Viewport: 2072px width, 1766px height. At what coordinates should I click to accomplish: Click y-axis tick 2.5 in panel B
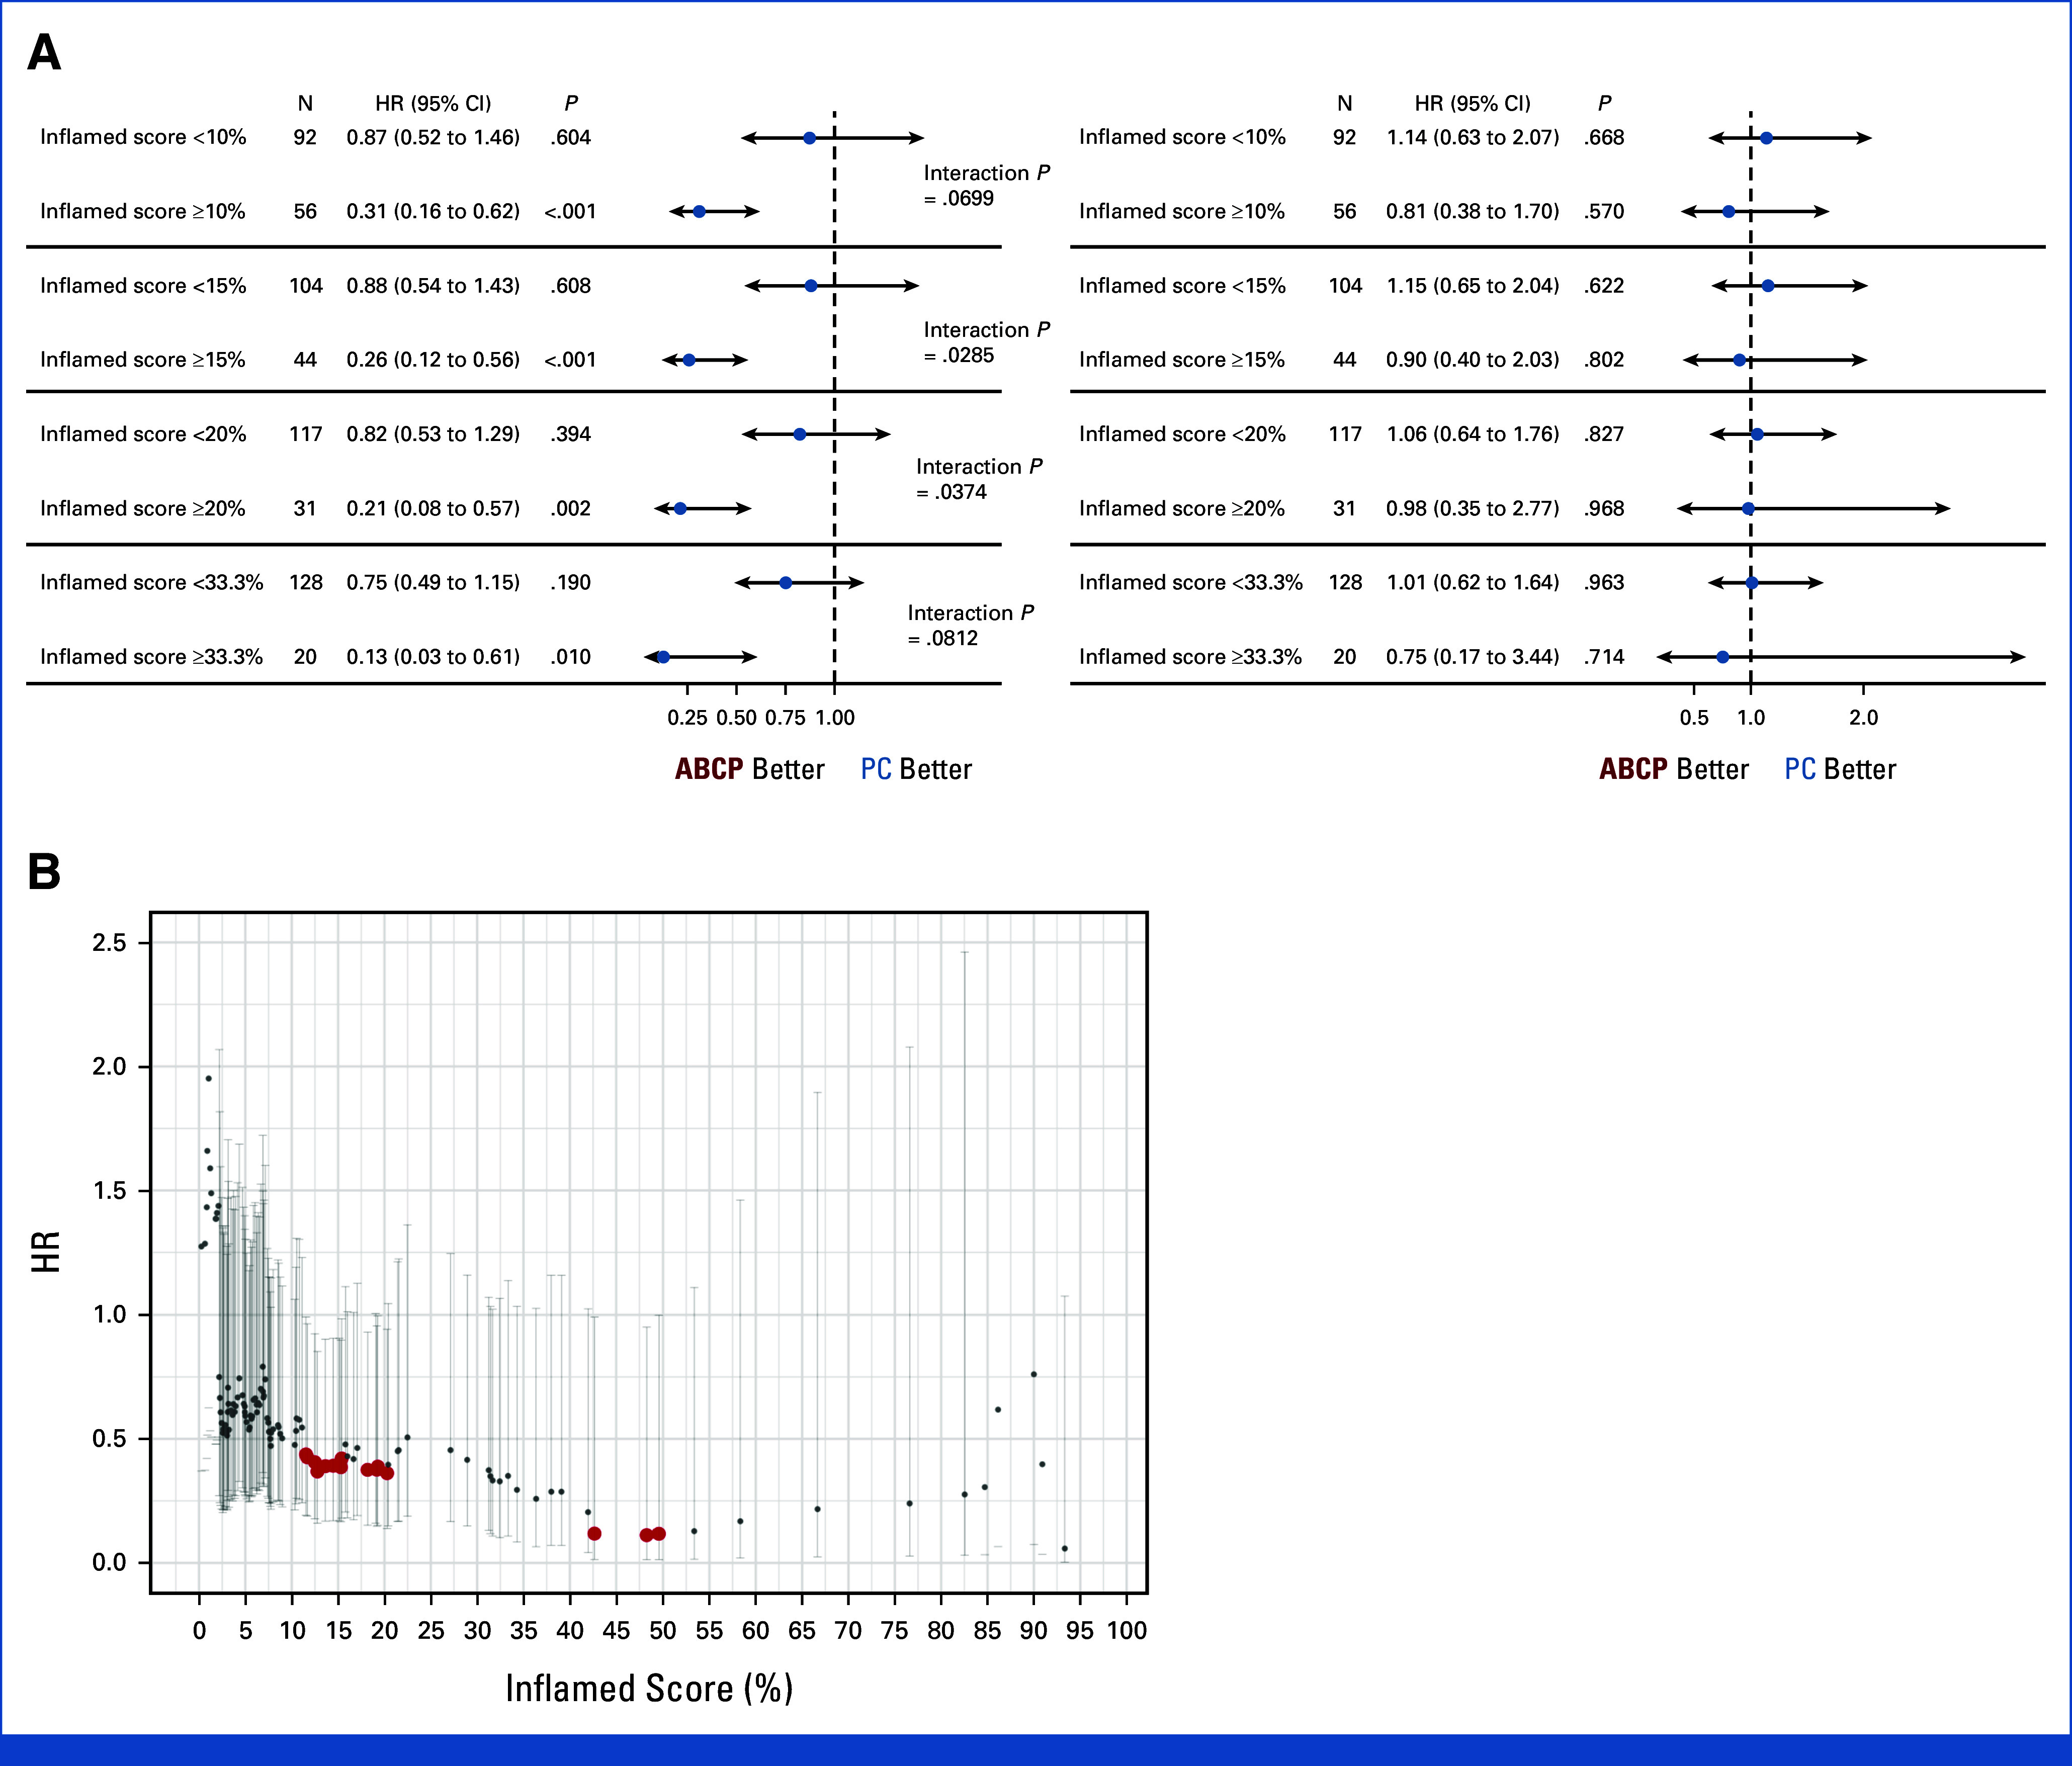[109, 943]
